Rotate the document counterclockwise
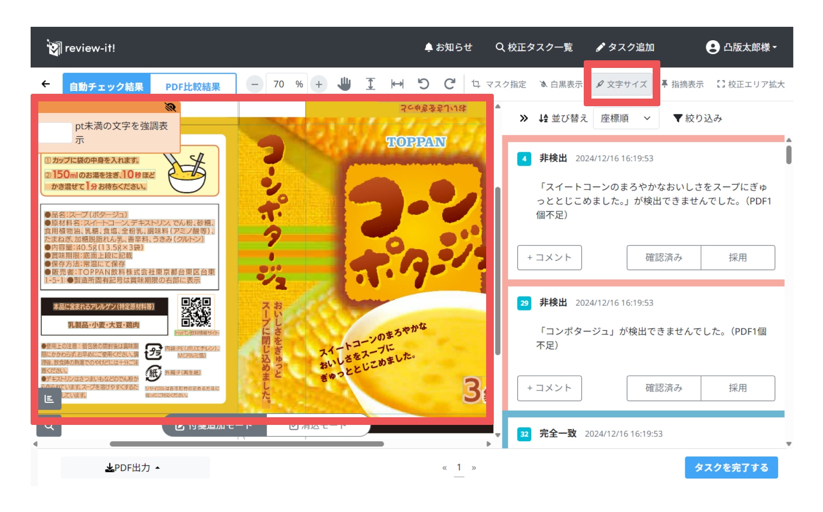Image resolution: width=823 pixels, height=512 pixels. click(423, 84)
